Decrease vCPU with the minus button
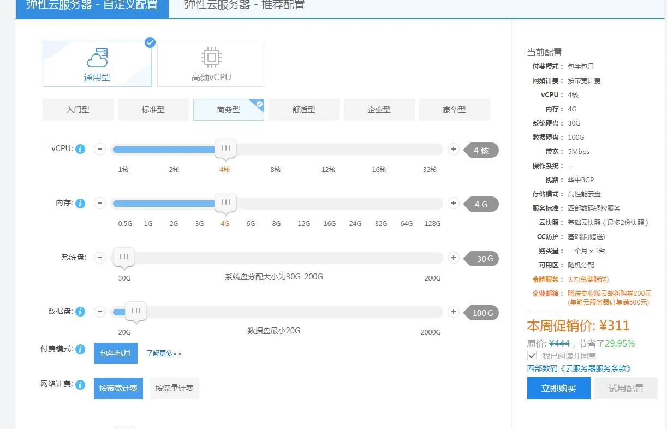This screenshot has height=429, width=667. 100,149
